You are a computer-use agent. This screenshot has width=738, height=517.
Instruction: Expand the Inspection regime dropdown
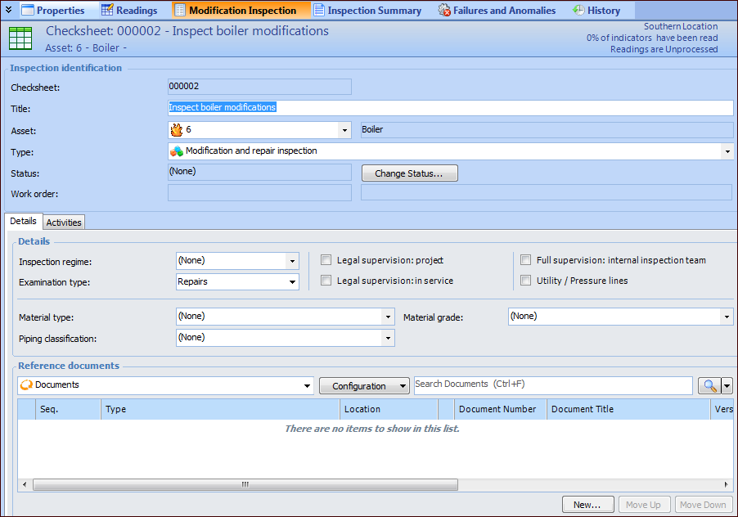292,261
